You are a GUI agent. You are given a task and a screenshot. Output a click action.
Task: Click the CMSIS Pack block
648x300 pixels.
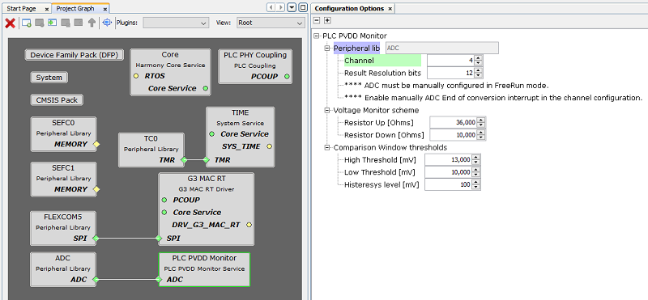pos(57,99)
